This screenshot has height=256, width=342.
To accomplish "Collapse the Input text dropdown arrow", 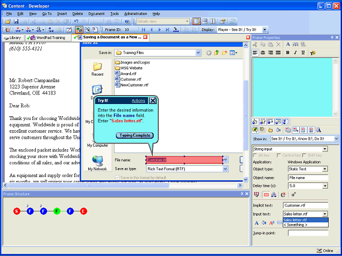I will coord(325,214).
